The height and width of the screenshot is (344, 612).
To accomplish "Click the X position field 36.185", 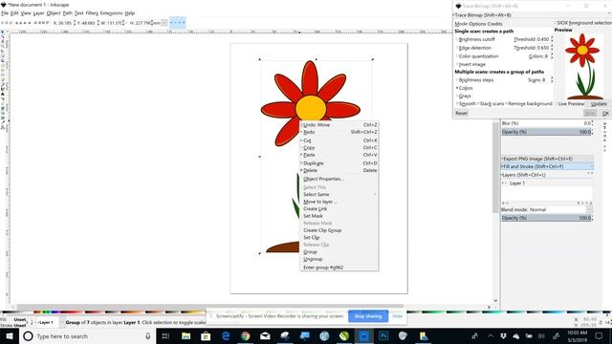I will coord(65,23).
